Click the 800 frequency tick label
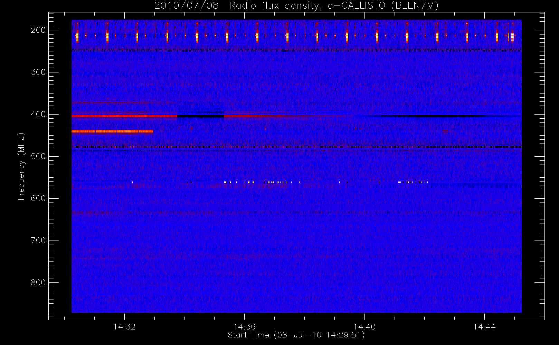This screenshot has width=559, height=345. pyautogui.click(x=38, y=283)
